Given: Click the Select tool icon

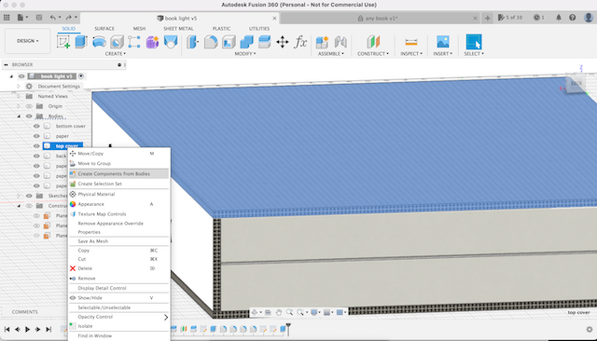Looking at the screenshot, I should pyautogui.click(x=474, y=42).
